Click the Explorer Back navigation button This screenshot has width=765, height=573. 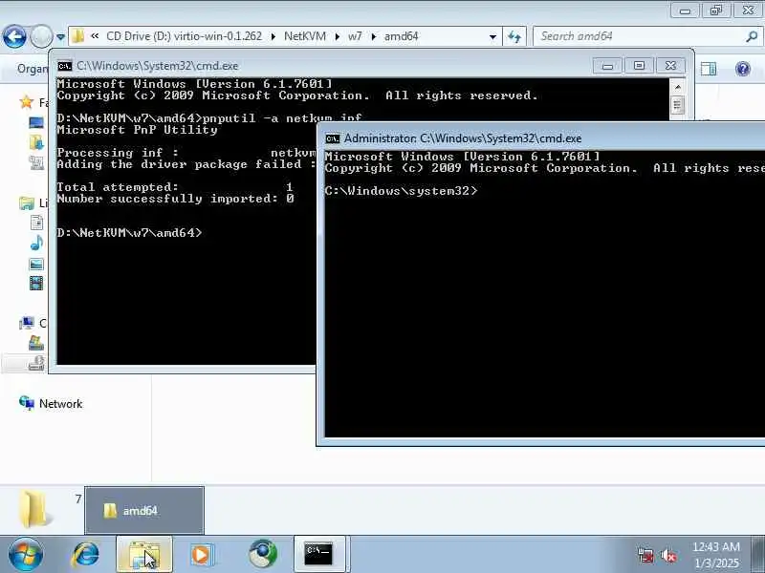coord(14,36)
